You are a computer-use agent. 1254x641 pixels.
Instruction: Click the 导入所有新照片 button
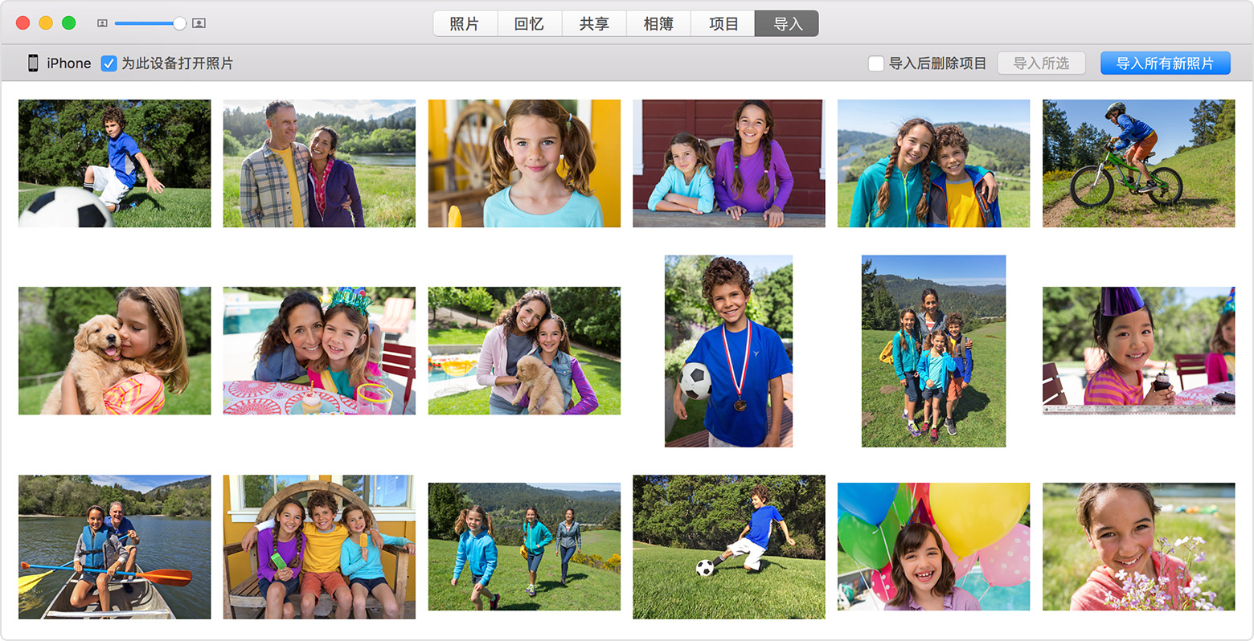(1165, 63)
